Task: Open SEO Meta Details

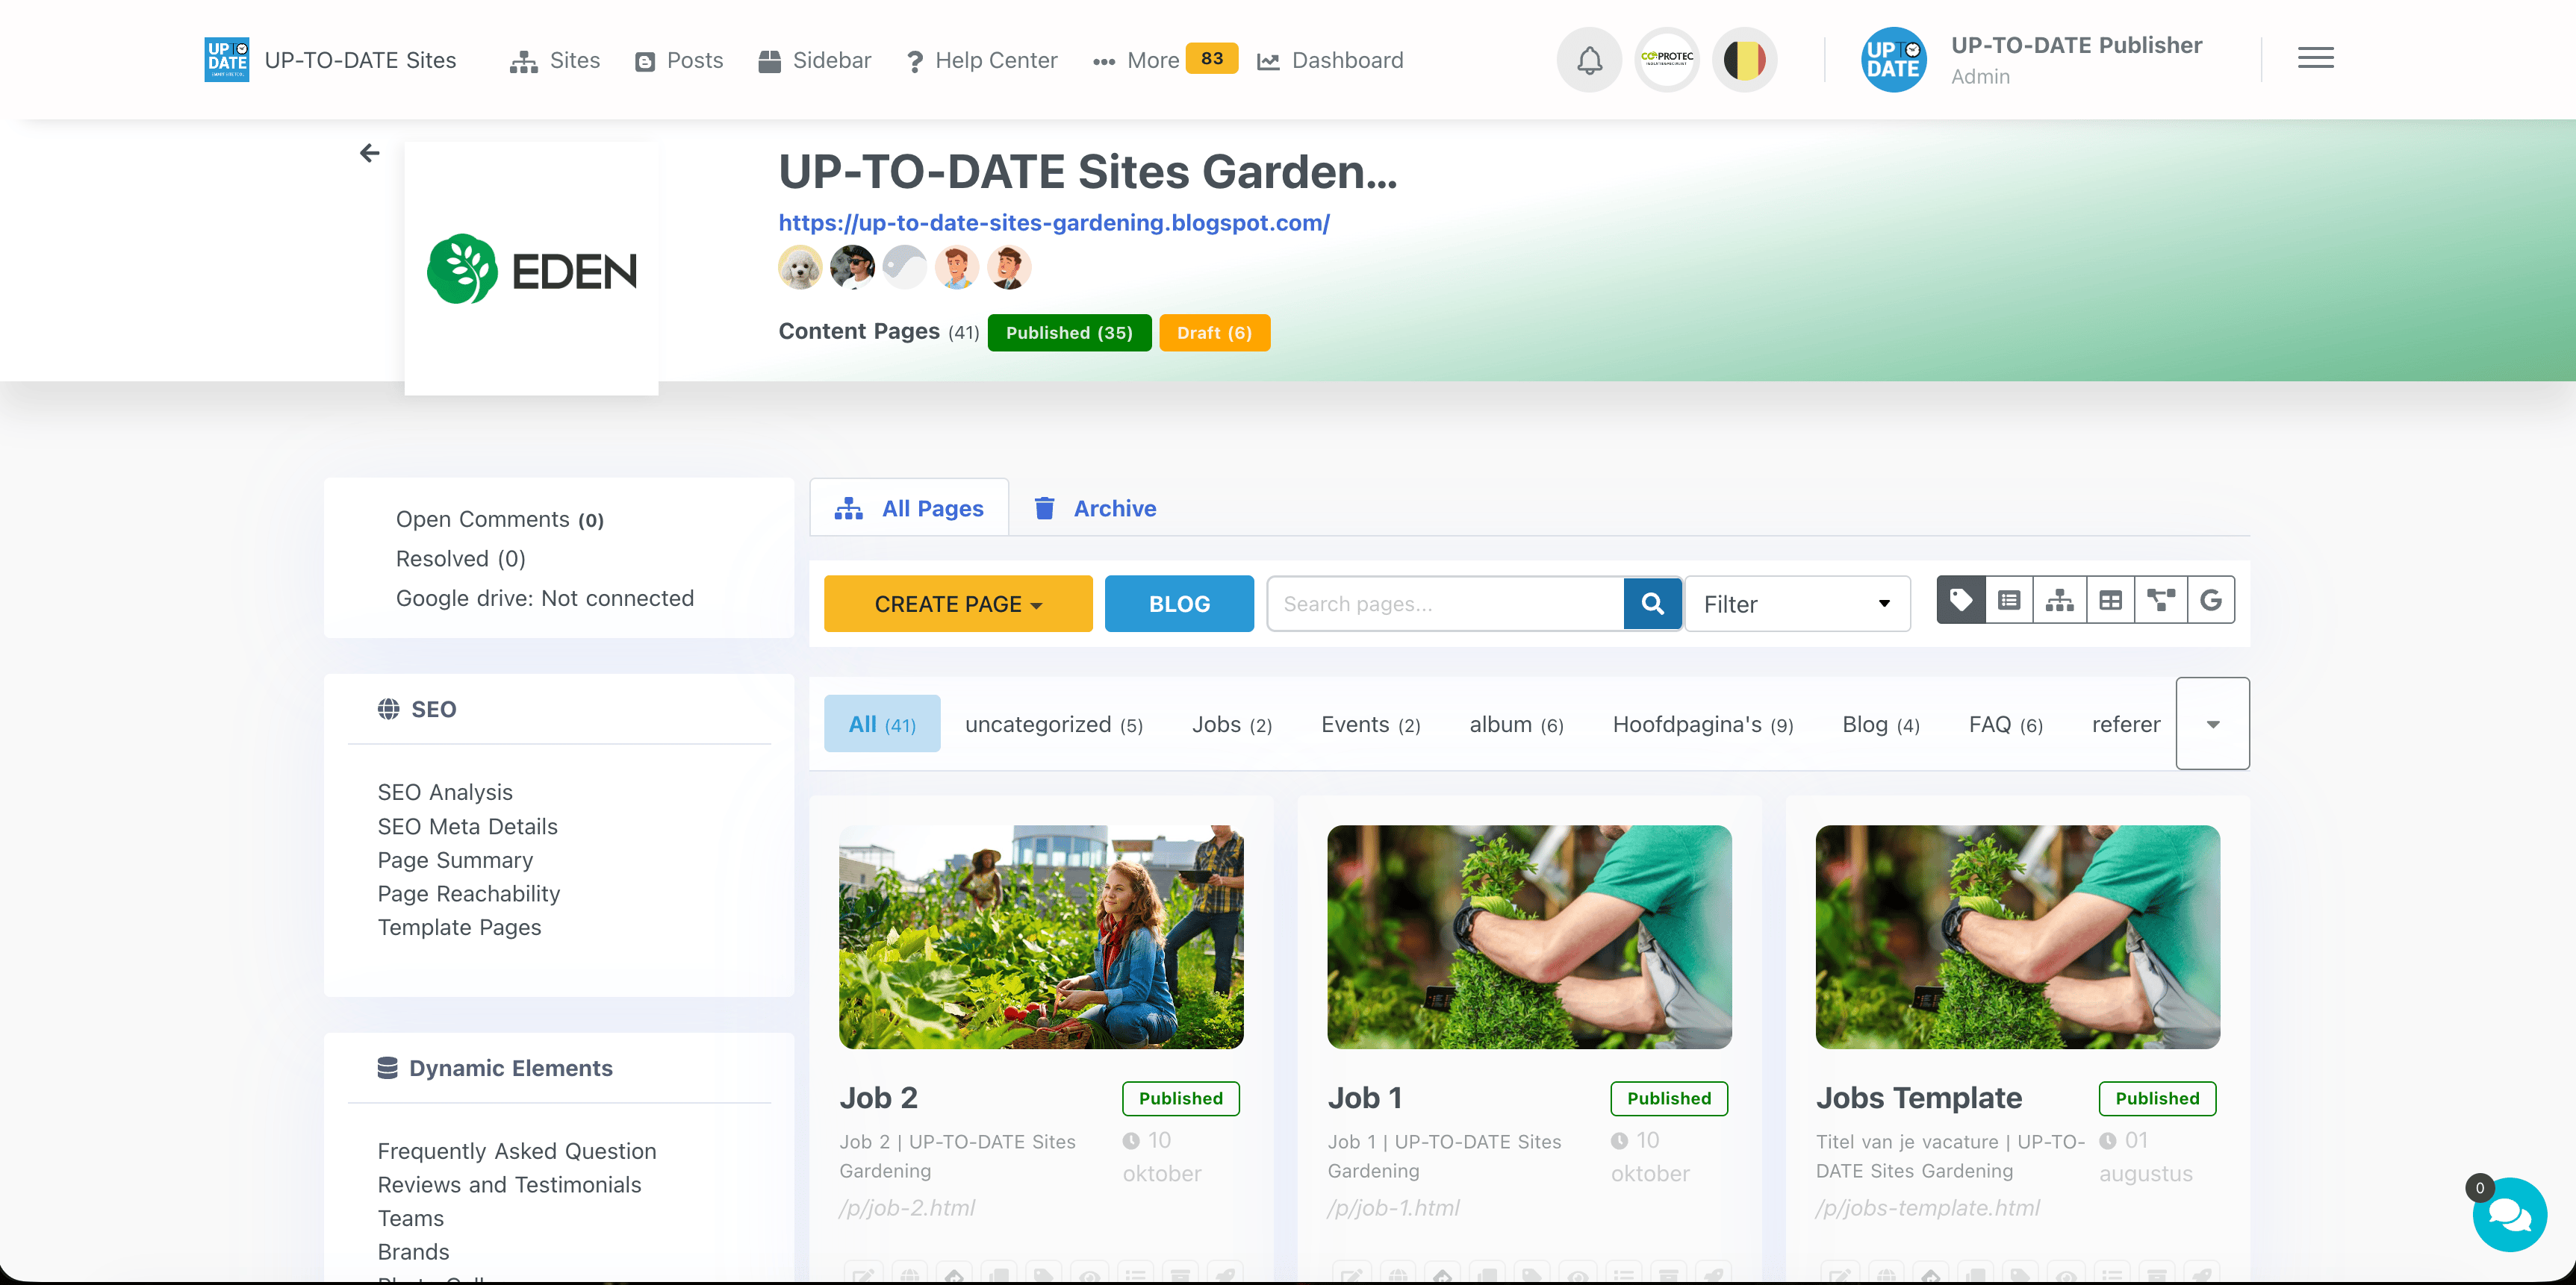Action: pyautogui.click(x=467, y=825)
